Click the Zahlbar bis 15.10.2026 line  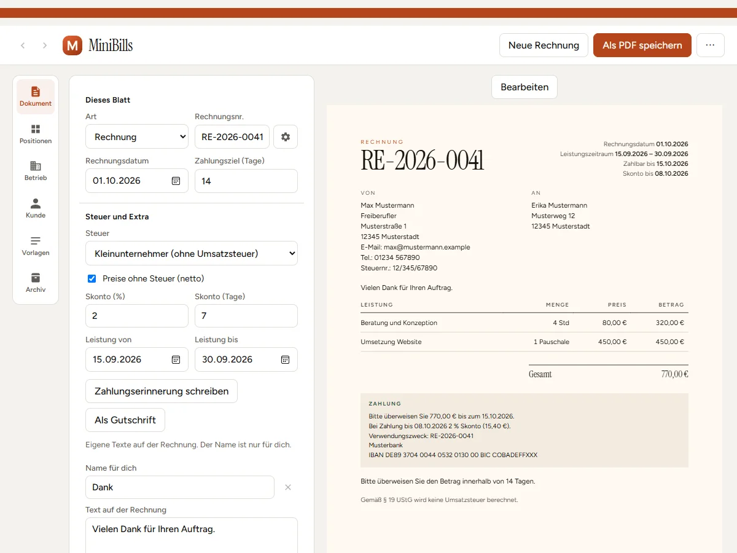pyautogui.click(x=655, y=163)
